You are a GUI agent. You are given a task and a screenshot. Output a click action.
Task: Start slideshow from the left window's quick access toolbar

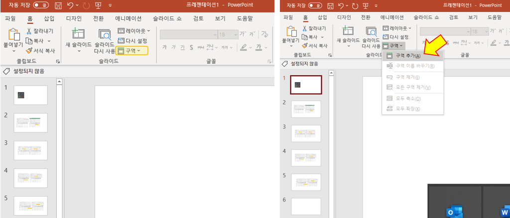pyautogui.click(x=98, y=5)
